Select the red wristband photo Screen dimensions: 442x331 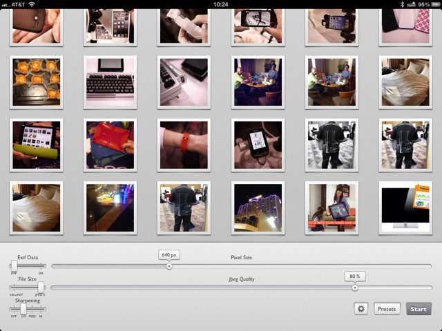184,146
